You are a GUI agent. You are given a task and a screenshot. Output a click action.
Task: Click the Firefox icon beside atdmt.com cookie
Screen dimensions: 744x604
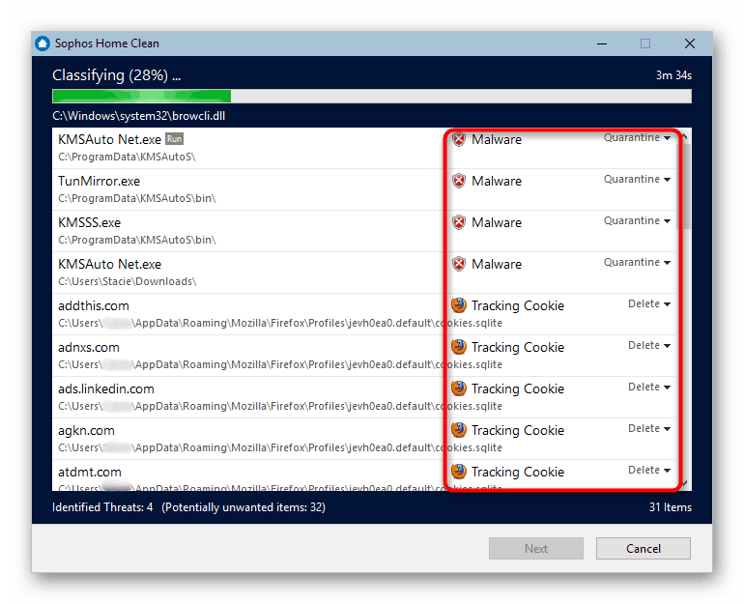[x=459, y=472]
